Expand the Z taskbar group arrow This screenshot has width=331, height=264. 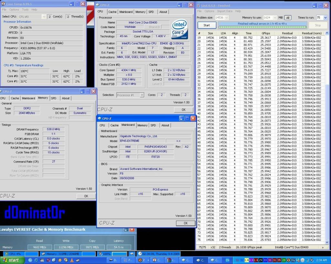coord(148,260)
